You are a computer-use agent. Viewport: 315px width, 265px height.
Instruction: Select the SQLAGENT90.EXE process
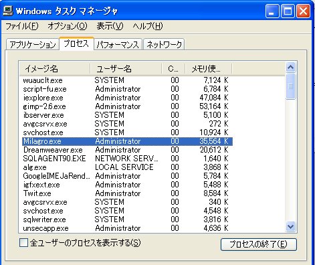(127, 159)
